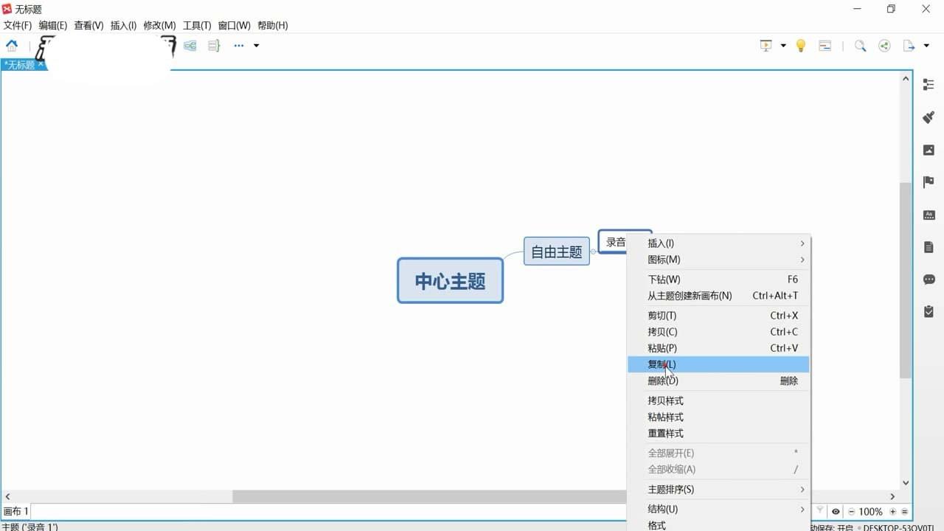Open the Markers panel flag icon
Viewport: 944px width, 531px height.
click(x=928, y=181)
